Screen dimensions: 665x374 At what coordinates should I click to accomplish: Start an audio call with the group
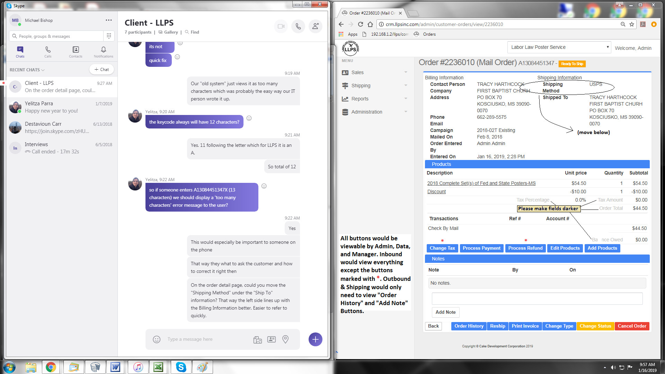coord(298,26)
